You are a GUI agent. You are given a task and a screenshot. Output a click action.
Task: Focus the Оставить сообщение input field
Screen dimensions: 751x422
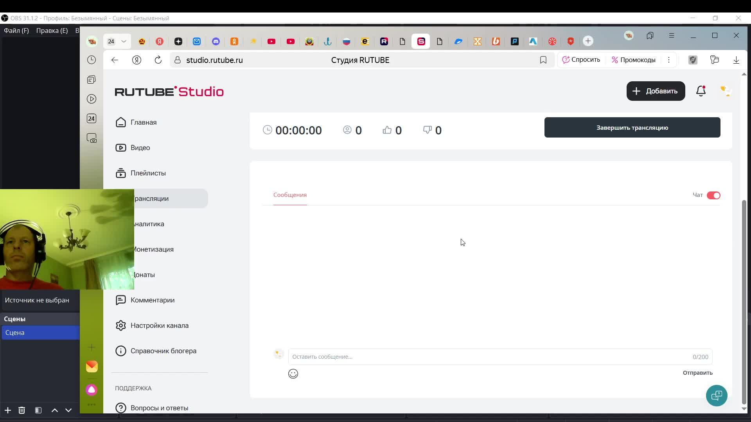click(489, 357)
